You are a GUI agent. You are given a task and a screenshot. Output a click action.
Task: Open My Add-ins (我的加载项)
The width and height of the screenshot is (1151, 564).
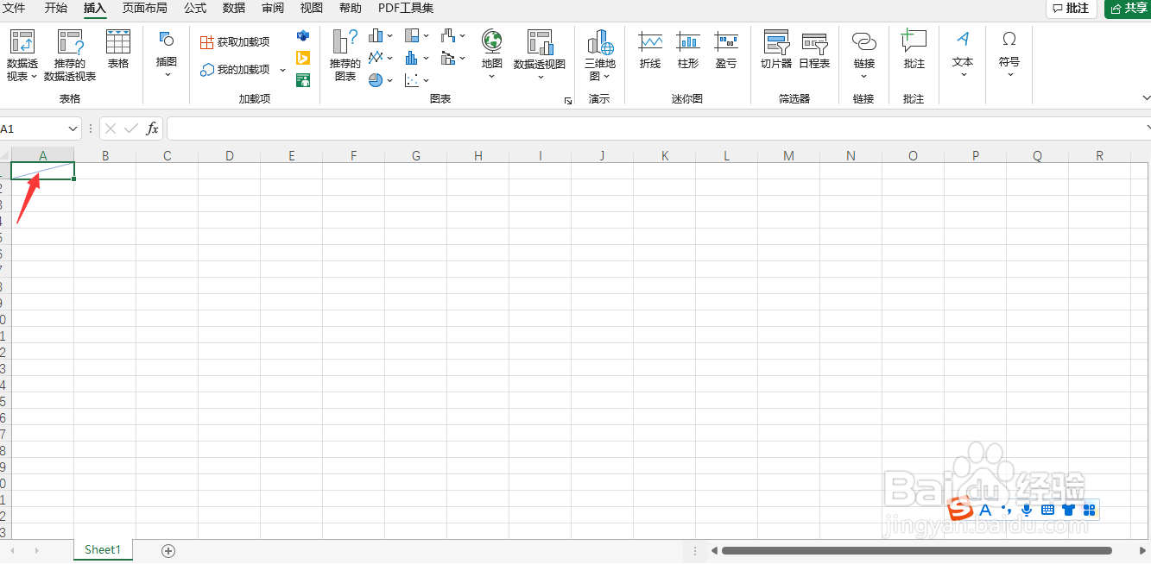click(235, 69)
